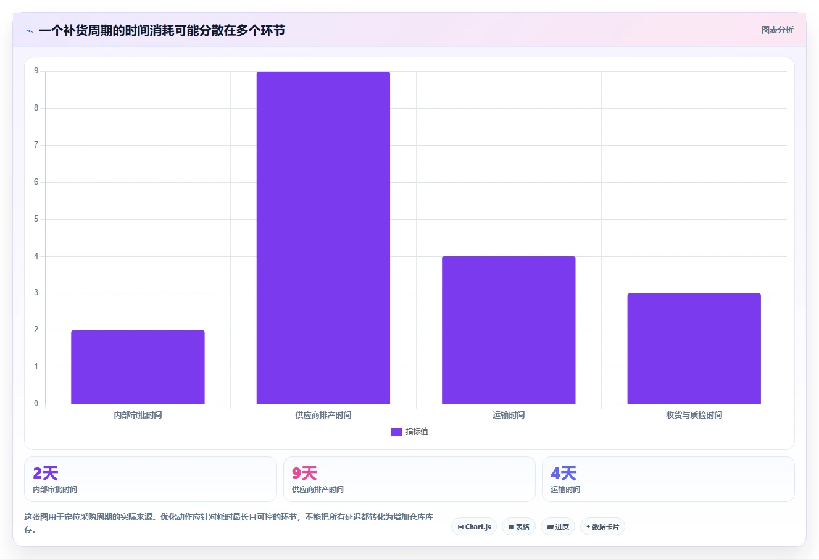Screen dimensions: 819x560
Task: Click the y-axis value 0 label
Action: pos(36,404)
